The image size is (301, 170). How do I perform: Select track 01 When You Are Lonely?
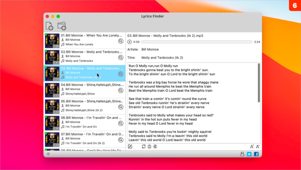click(x=85, y=41)
